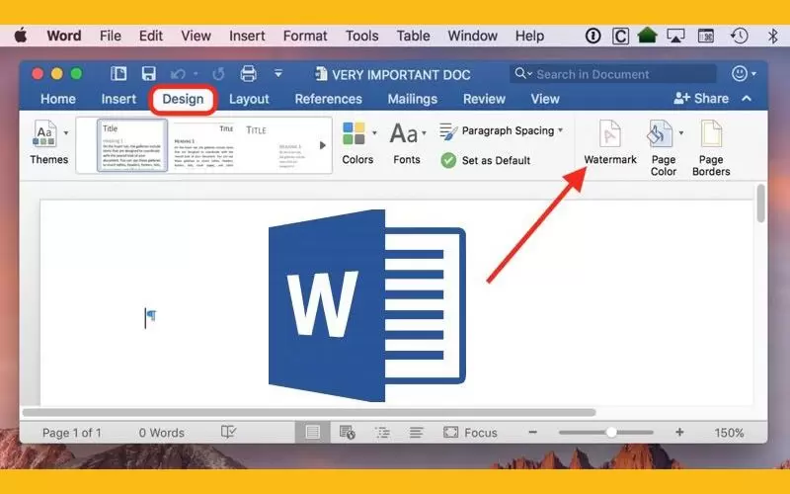Click the Set as Default checkmark button

click(486, 160)
